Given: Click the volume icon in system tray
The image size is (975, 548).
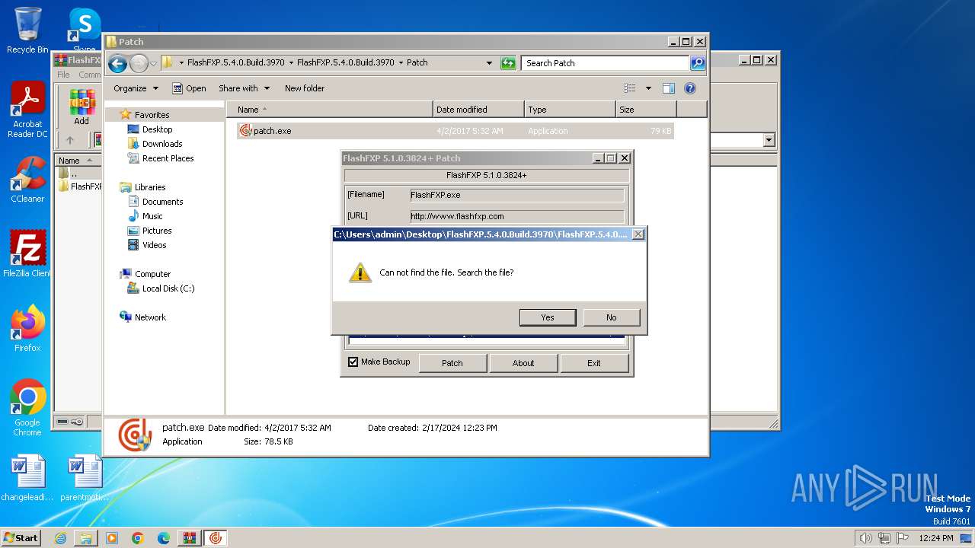Looking at the screenshot, I should 865,538.
